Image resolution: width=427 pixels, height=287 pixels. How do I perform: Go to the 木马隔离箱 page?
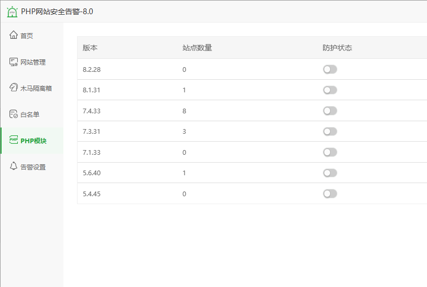[36, 88]
